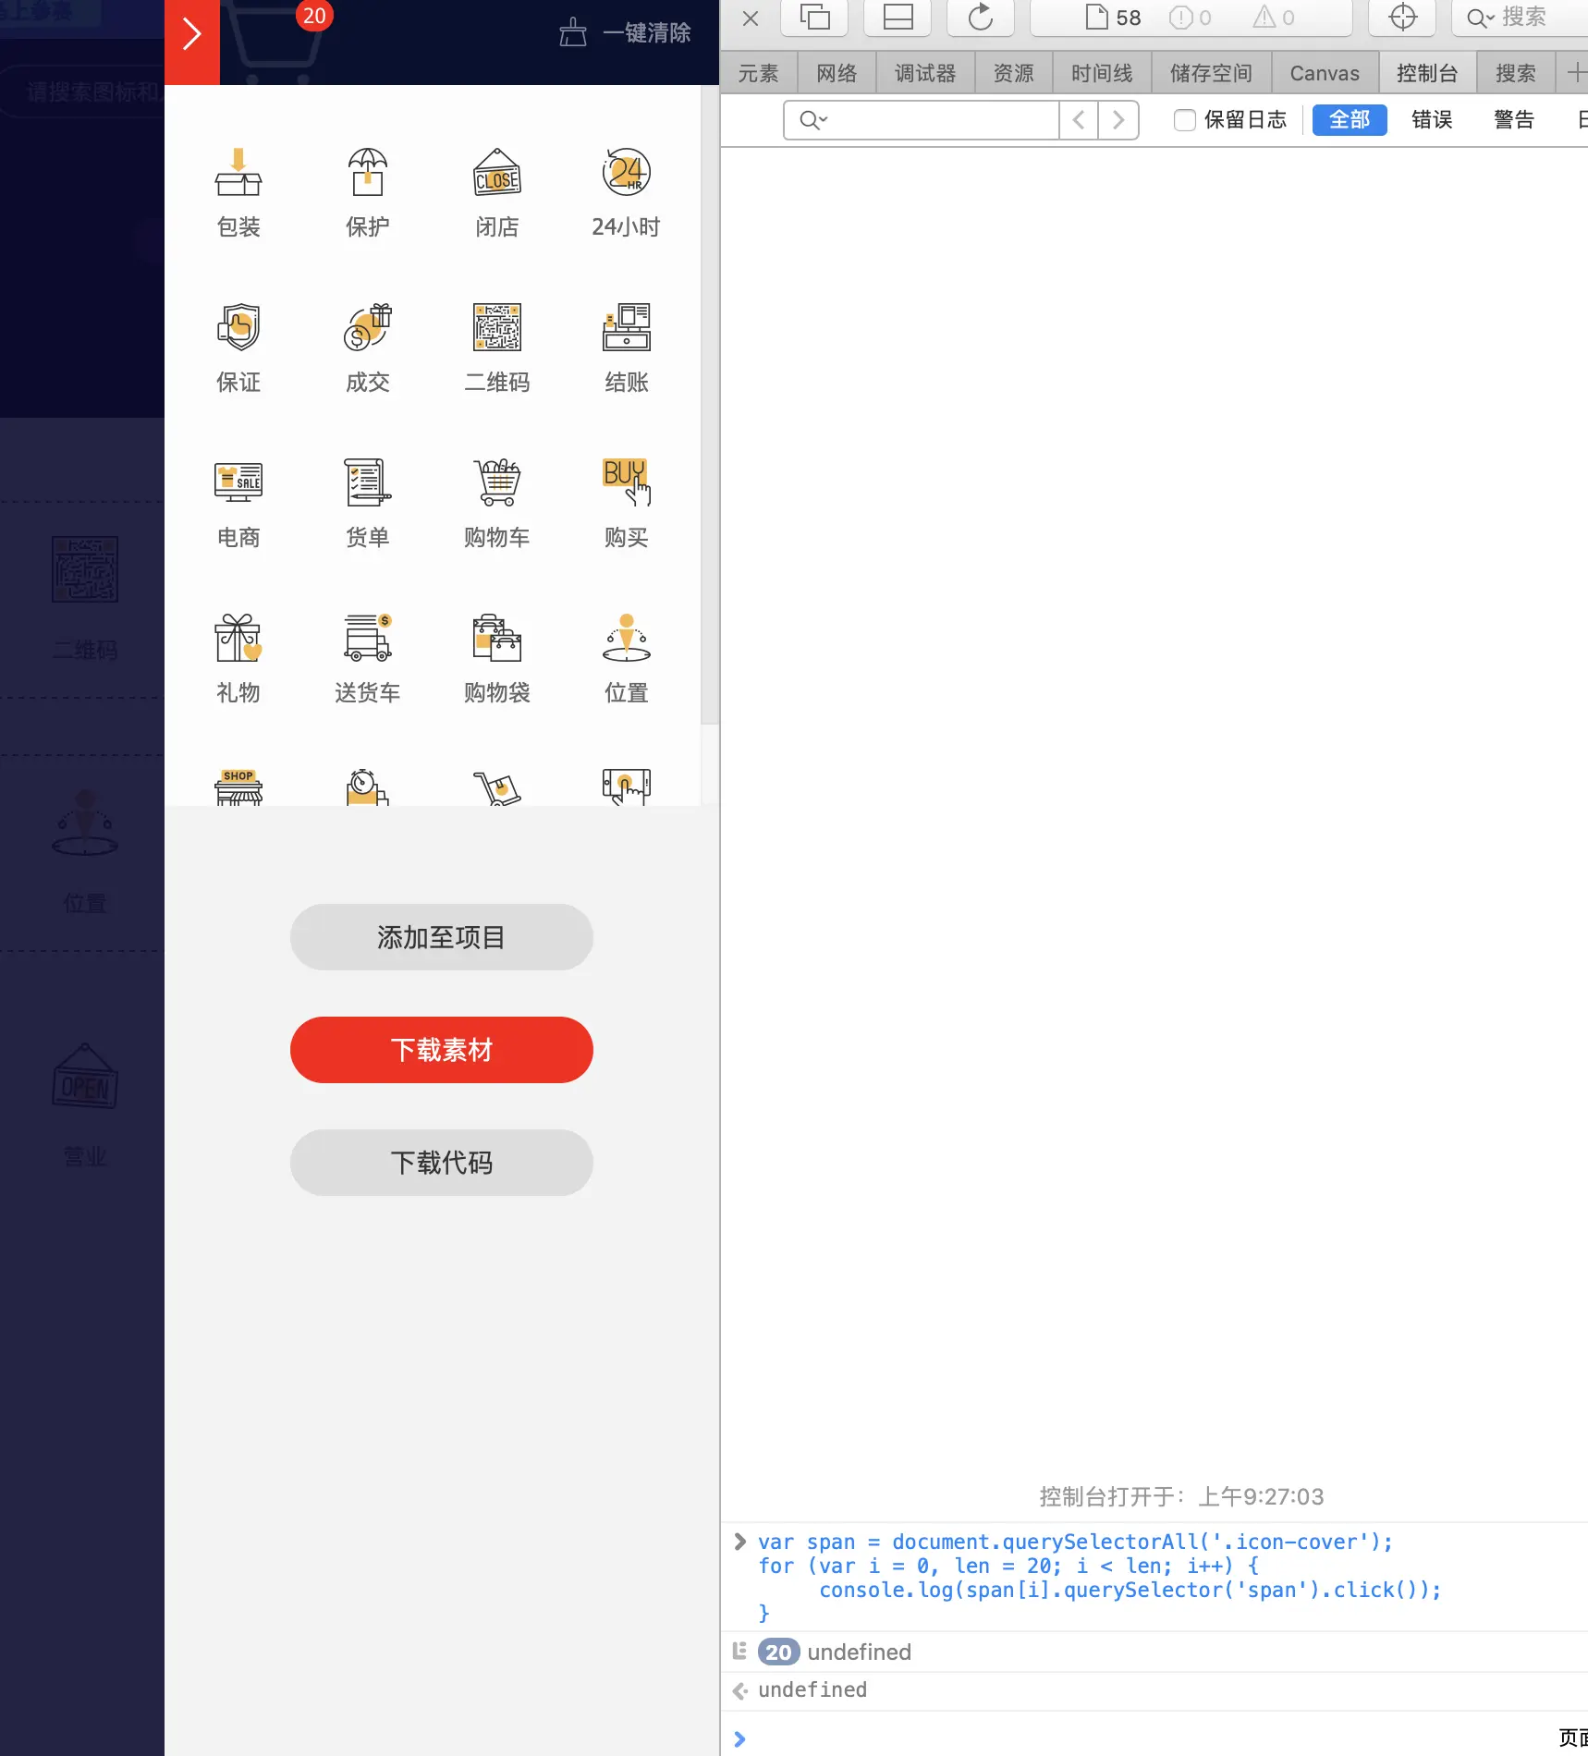Click the element selection crosshair icon

tap(1402, 18)
